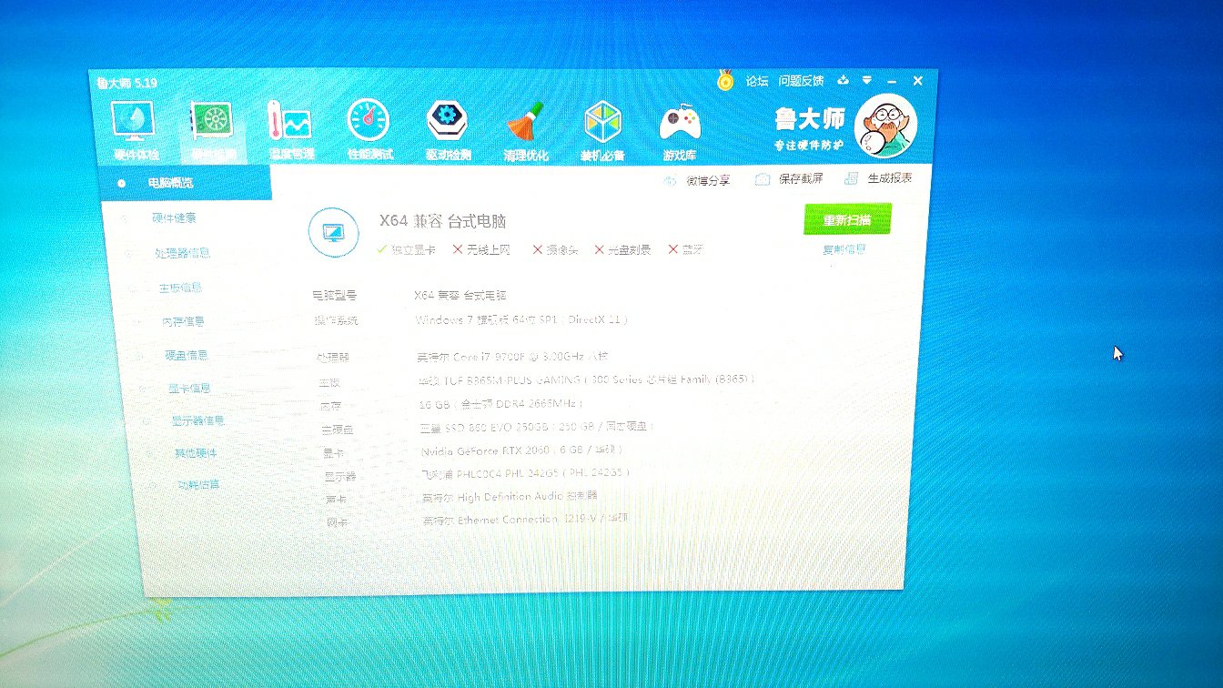Select 功耗估算 in the left sidebar

coord(198,484)
